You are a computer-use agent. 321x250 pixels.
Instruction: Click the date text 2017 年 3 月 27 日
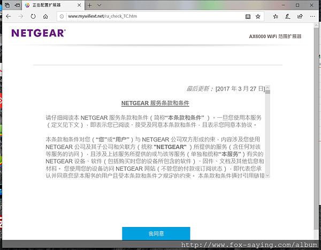click(x=240, y=89)
